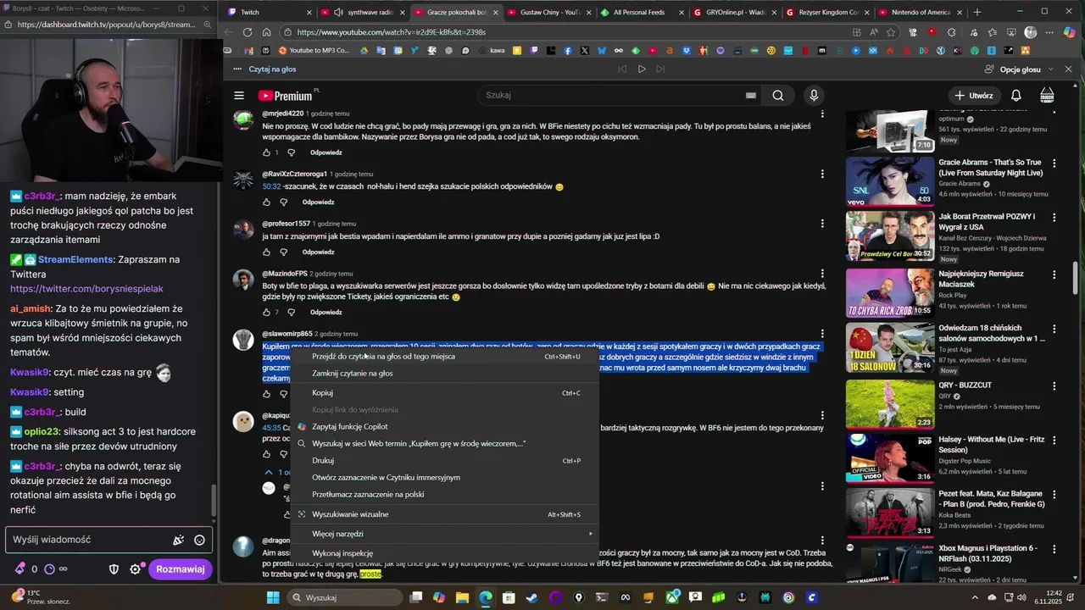
Task: Choose Drukuj in the context menu
Action: [445, 461]
